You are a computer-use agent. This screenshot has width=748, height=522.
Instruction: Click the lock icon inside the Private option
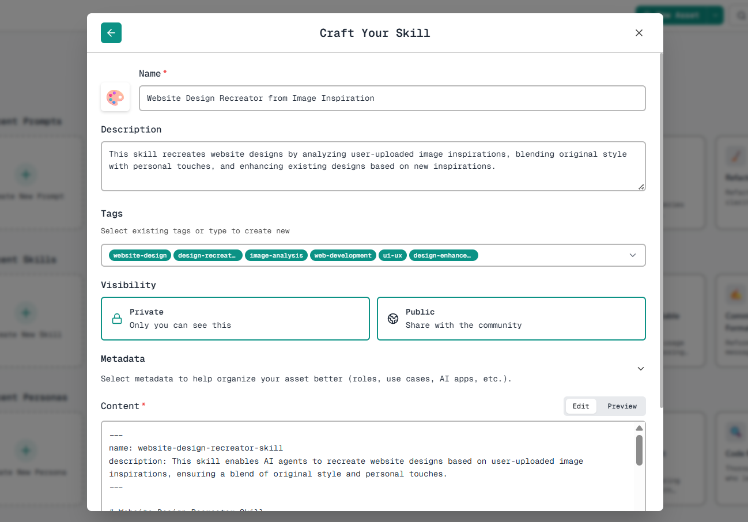tap(117, 318)
